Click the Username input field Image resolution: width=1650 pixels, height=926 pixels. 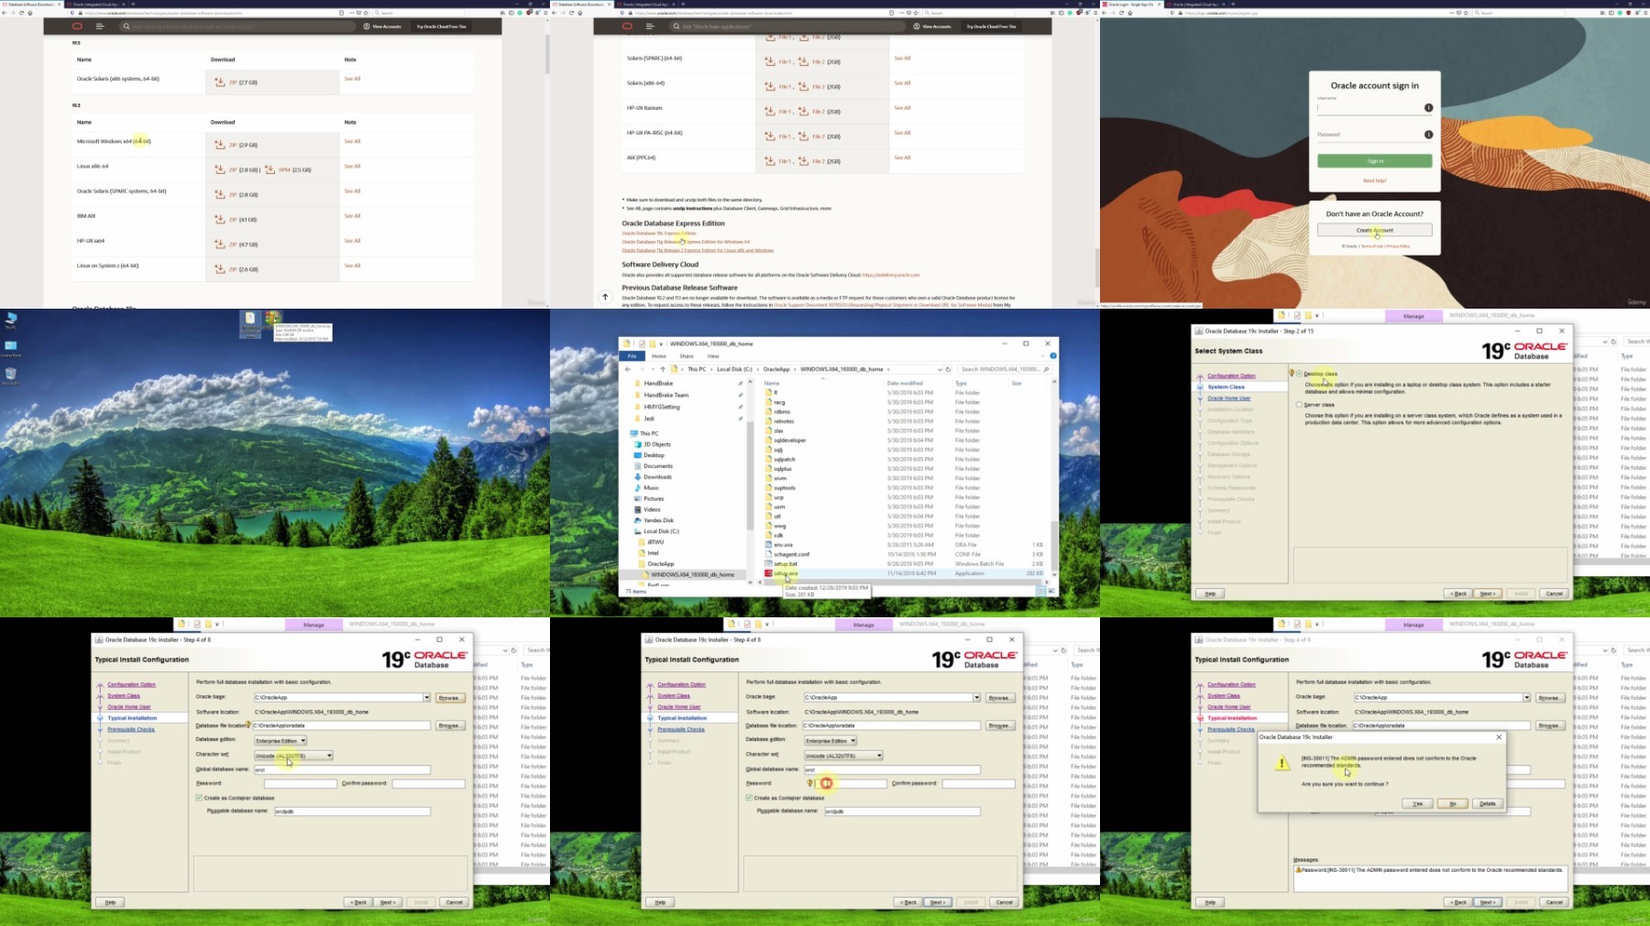point(1368,108)
